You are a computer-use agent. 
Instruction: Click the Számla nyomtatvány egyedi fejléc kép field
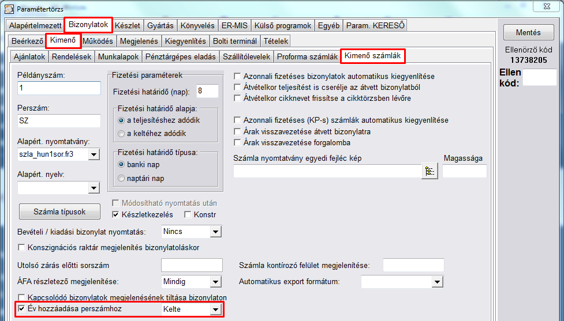pyautogui.click(x=327, y=171)
